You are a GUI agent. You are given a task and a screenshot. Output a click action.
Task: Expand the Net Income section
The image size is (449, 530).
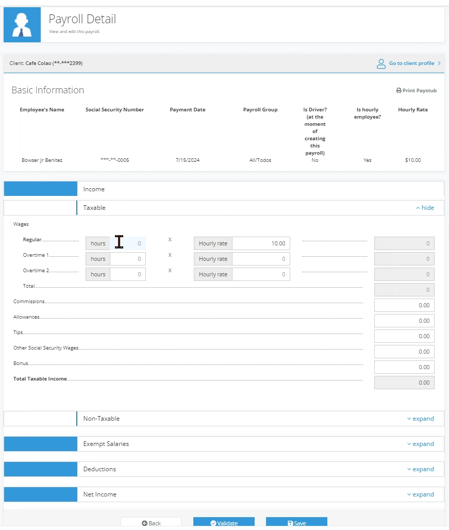(420, 494)
